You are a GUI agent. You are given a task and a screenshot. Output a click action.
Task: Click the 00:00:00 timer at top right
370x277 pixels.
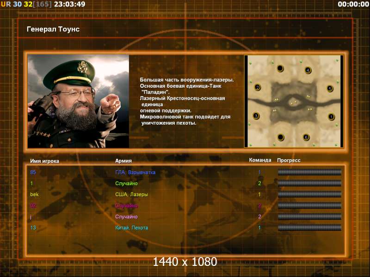(x=353, y=4)
